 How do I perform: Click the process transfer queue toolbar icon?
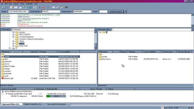point(35,7)
